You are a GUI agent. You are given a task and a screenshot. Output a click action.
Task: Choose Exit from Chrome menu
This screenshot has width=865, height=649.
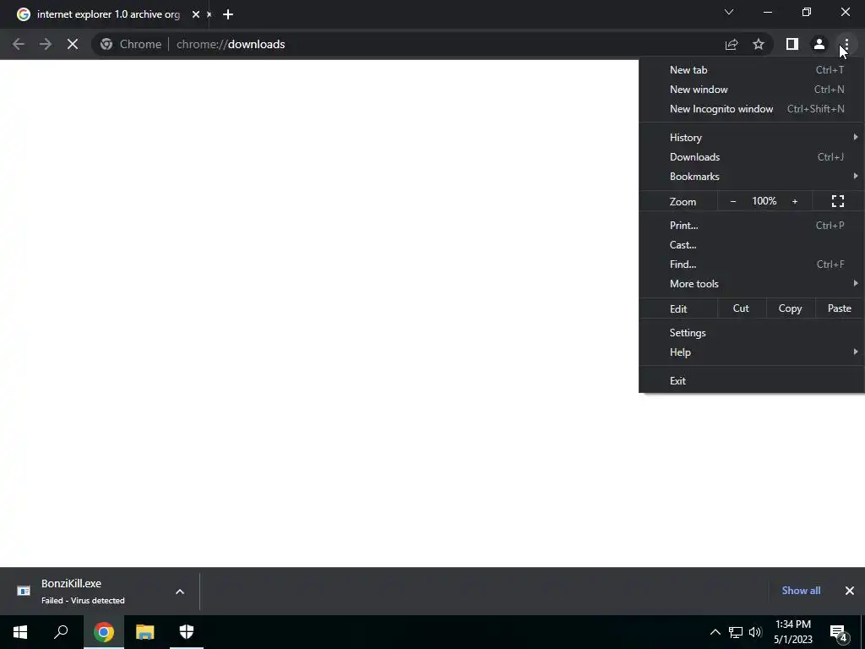click(751, 381)
